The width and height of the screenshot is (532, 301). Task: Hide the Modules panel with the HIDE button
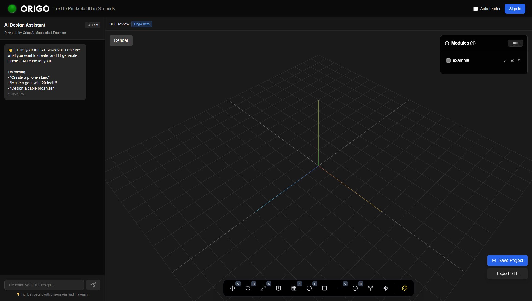[515, 43]
